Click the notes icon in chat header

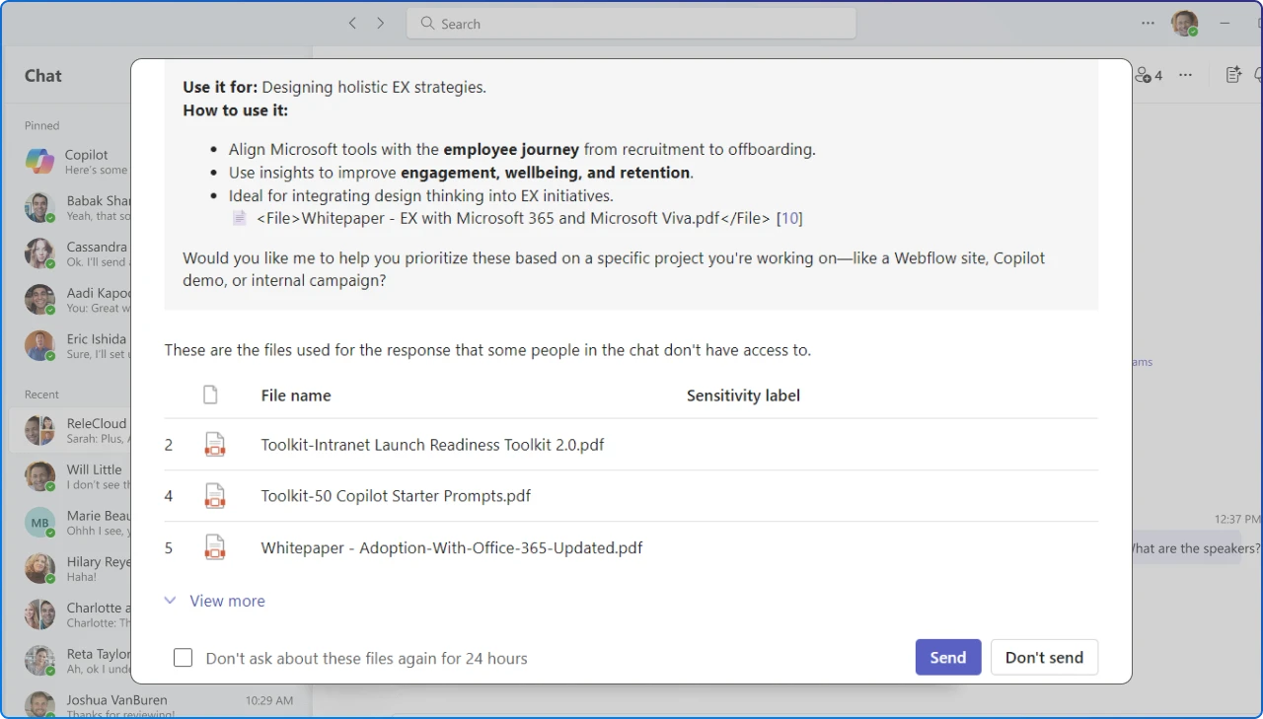[1232, 75]
